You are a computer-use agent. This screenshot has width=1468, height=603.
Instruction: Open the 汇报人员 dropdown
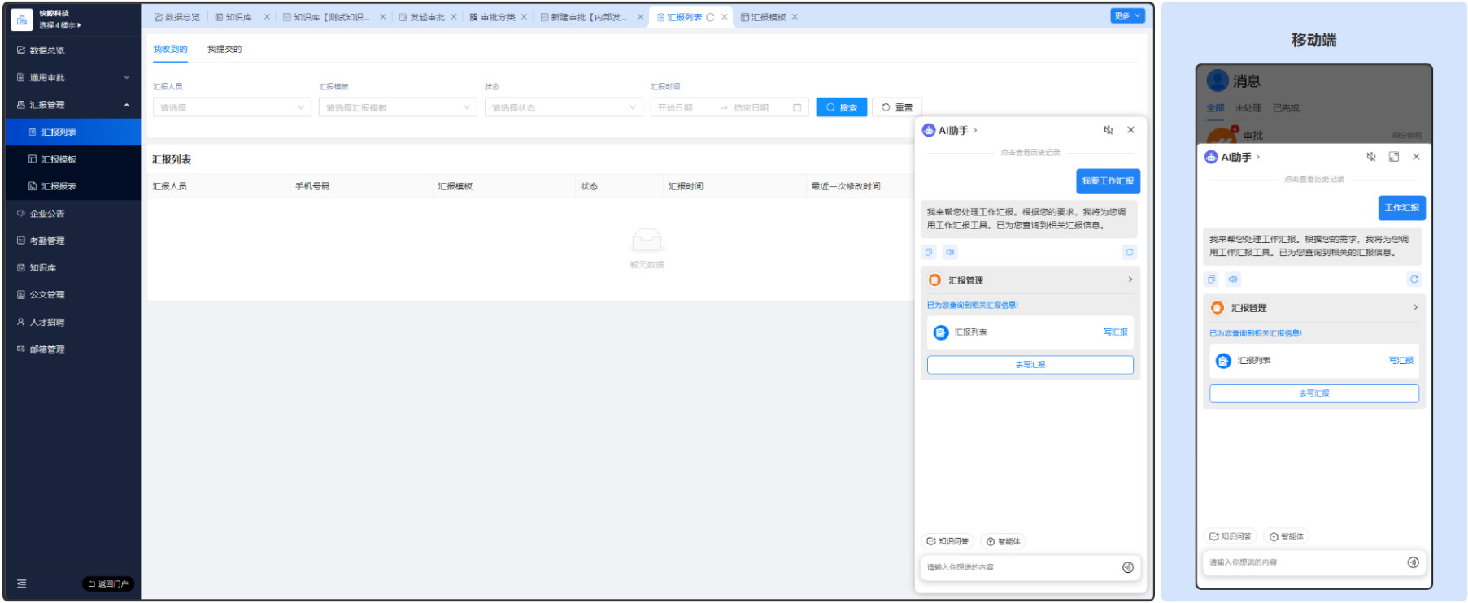point(232,107)
